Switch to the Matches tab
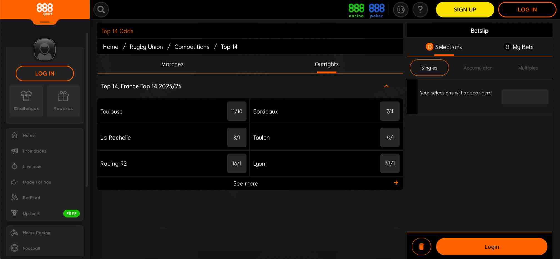This screenshot has height=259, width=560. 172,64
